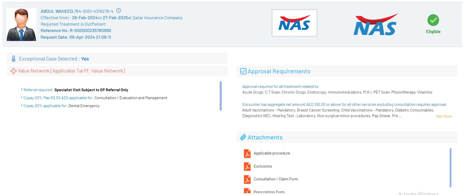Click the Applicable procedure attachment text

click(x=272, y=153)
